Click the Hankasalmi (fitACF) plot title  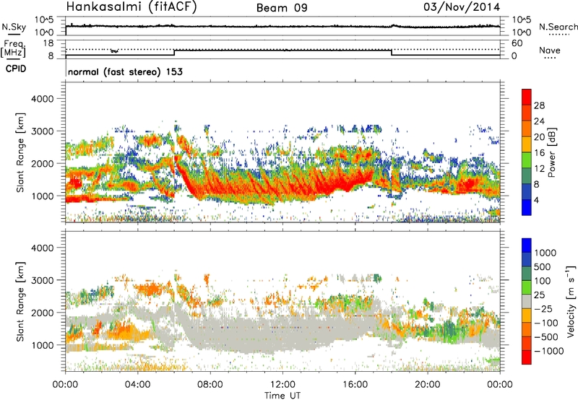point(131,7)
